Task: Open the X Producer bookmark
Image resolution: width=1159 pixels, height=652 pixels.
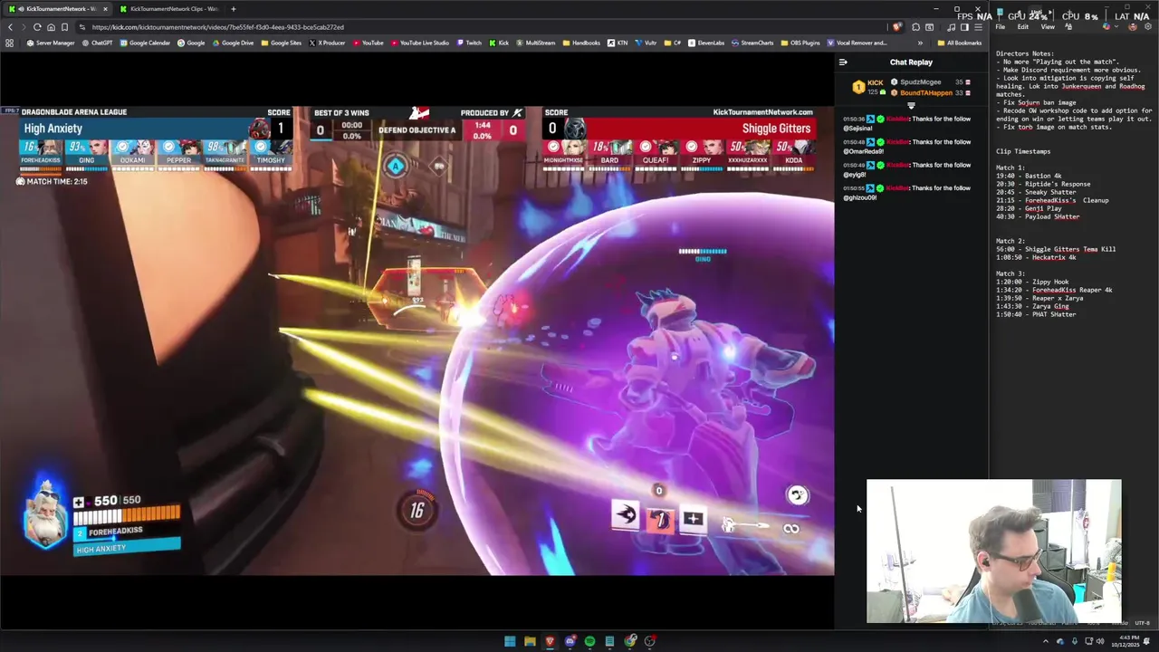Action: (327, 43)
